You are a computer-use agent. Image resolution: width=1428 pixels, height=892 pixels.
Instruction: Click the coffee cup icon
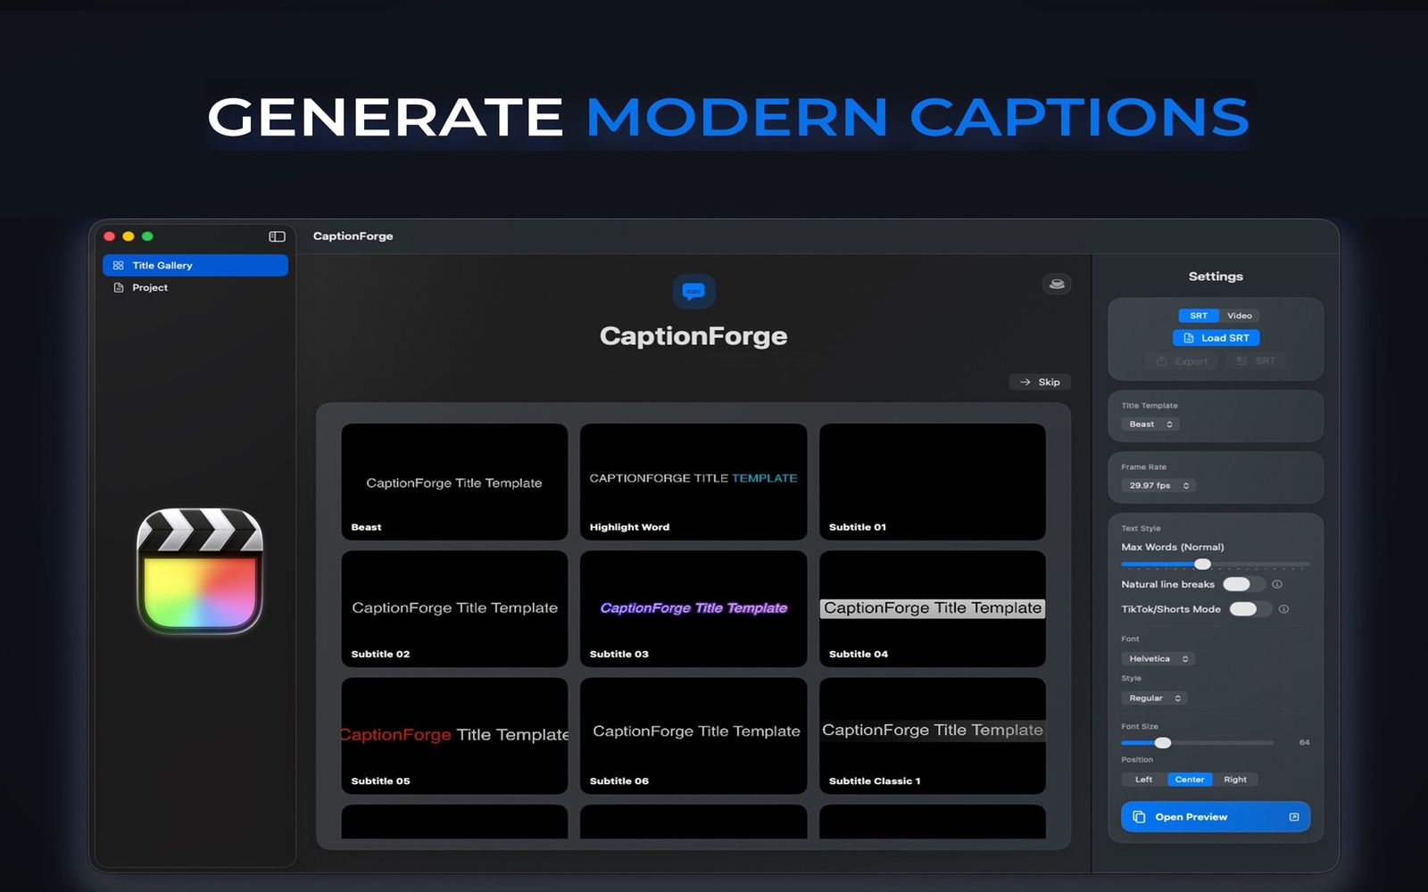(1057, 285)
